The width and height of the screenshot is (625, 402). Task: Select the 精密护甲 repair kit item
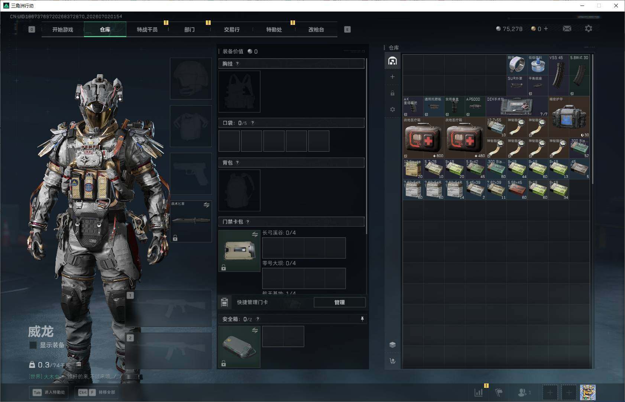[x=569, y=117]
